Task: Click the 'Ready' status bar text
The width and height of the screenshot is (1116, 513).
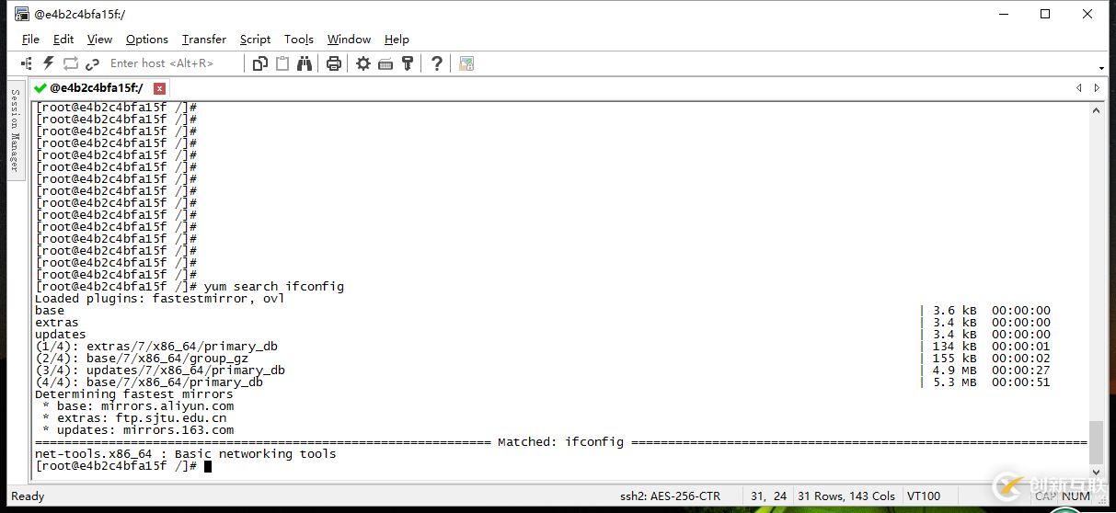Action: click(x=28, y=496)
